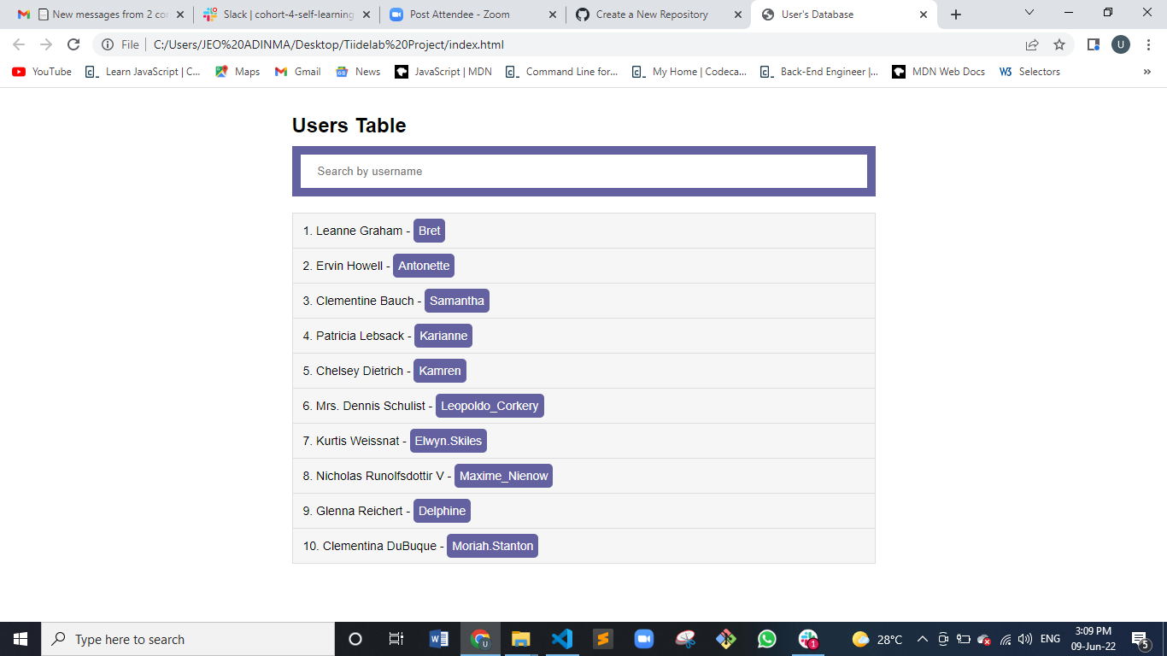Screen dimensions: 1167x656
Task: Expand hidden icons in the system tray
Action: [x=922, y=638]
